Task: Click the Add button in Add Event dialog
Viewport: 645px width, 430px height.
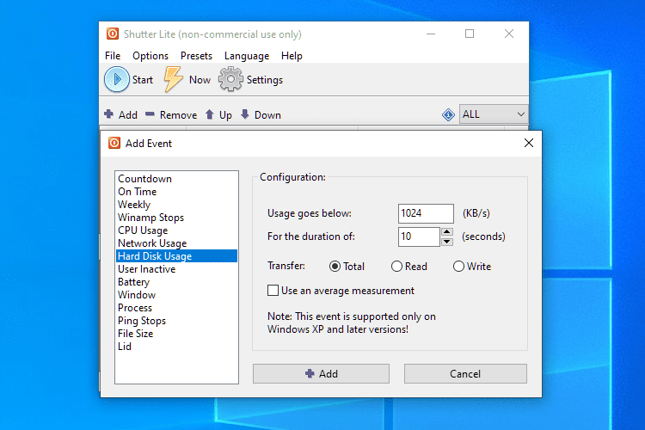Action: click(322, 373)
